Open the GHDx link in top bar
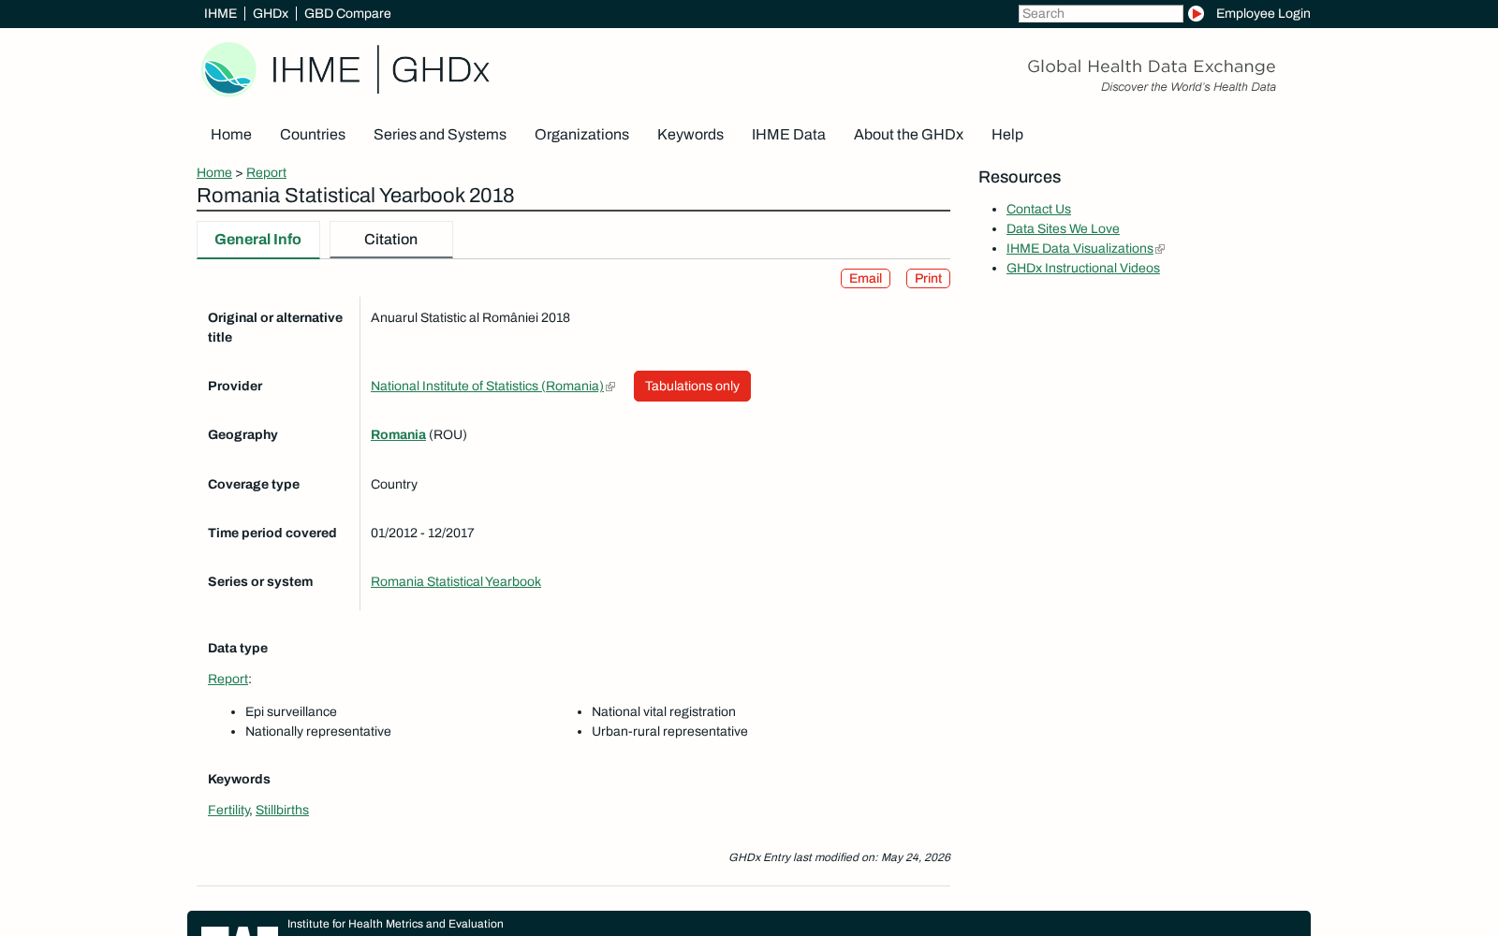Image resolution: width=1498 pixels, height=936 pixels. 271,13
